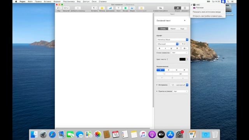Viewport: 249px width, 140px height.
Task: Click the Pages icon in the Dock
Action: (x=193, y=135)
